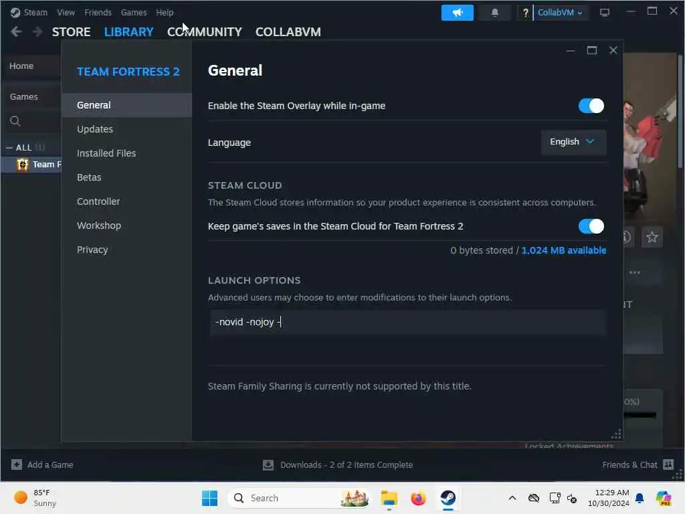This screenshot has width=685, height=514.
Task: Click the Add a Game plus icon
Action: tap(17, 464)
